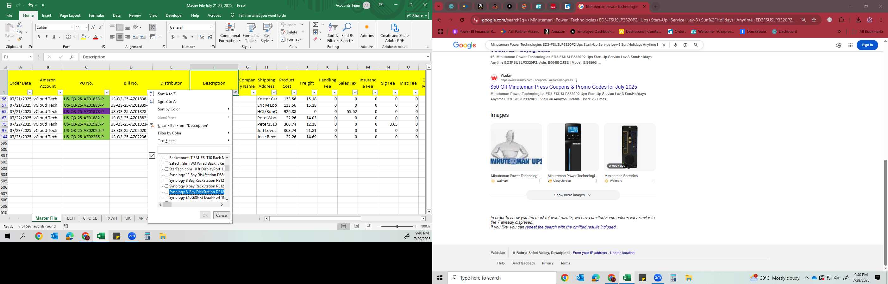Click the Add-ins button
888x284 pixels.
367,31
